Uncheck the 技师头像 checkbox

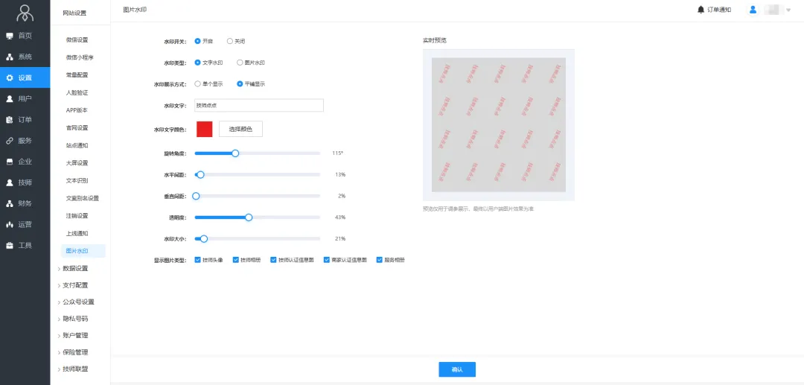[x=197, y=260]
